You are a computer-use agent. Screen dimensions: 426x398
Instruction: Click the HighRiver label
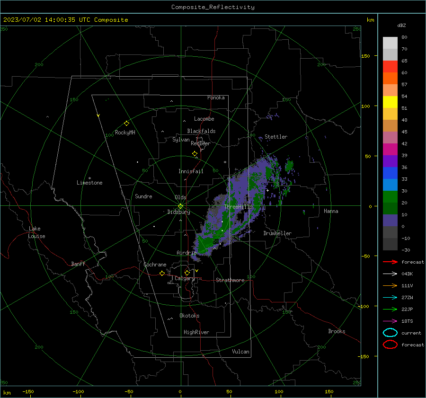tap(196, 332)
